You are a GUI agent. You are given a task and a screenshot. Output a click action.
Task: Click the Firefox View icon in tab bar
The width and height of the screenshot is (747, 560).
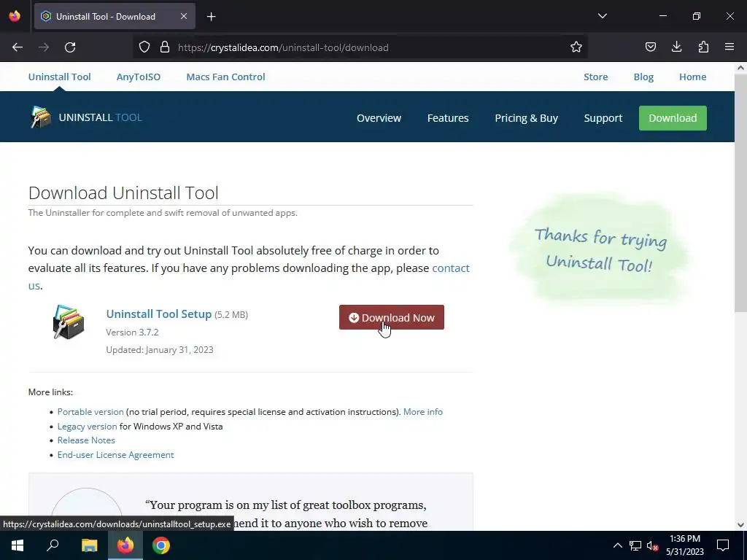point(15,16)
